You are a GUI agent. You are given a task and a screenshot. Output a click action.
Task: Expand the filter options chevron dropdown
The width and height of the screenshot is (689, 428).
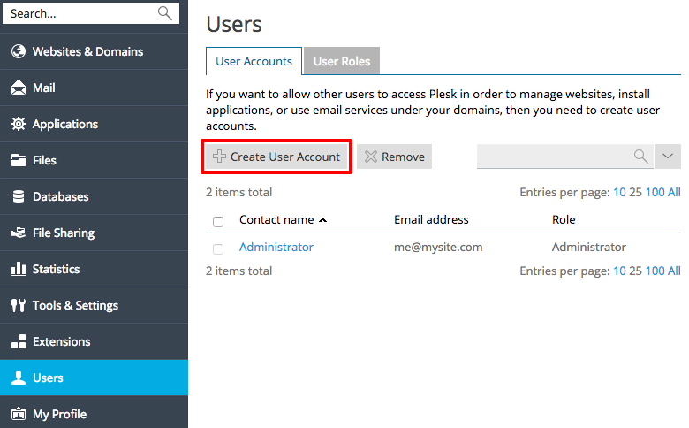tap(668, 157)
